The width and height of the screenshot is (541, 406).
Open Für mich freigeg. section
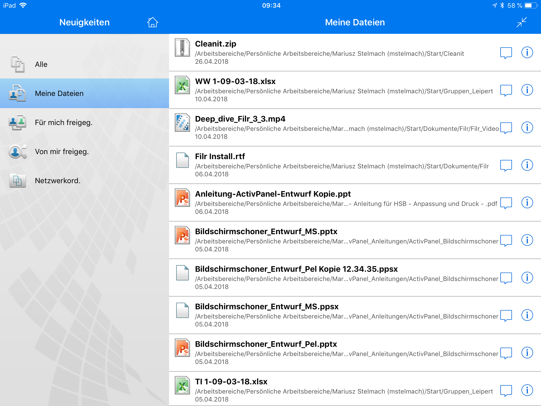(x=85, y=122)
